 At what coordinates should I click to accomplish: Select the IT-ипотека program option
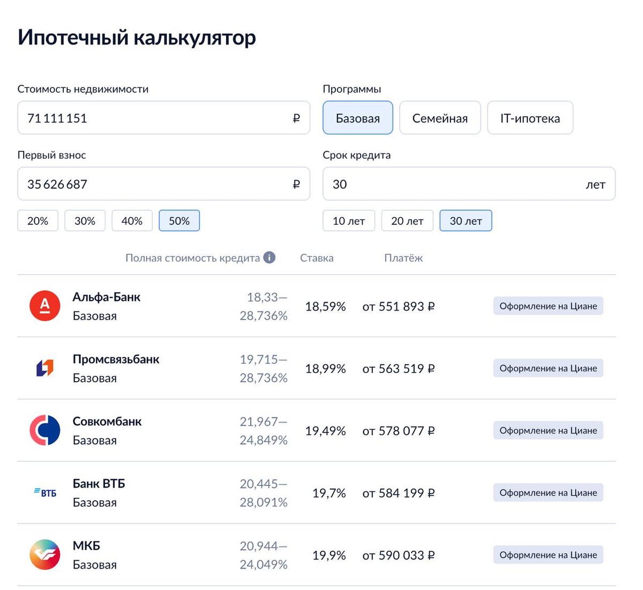pyautogui.click(x=530, y=118)
